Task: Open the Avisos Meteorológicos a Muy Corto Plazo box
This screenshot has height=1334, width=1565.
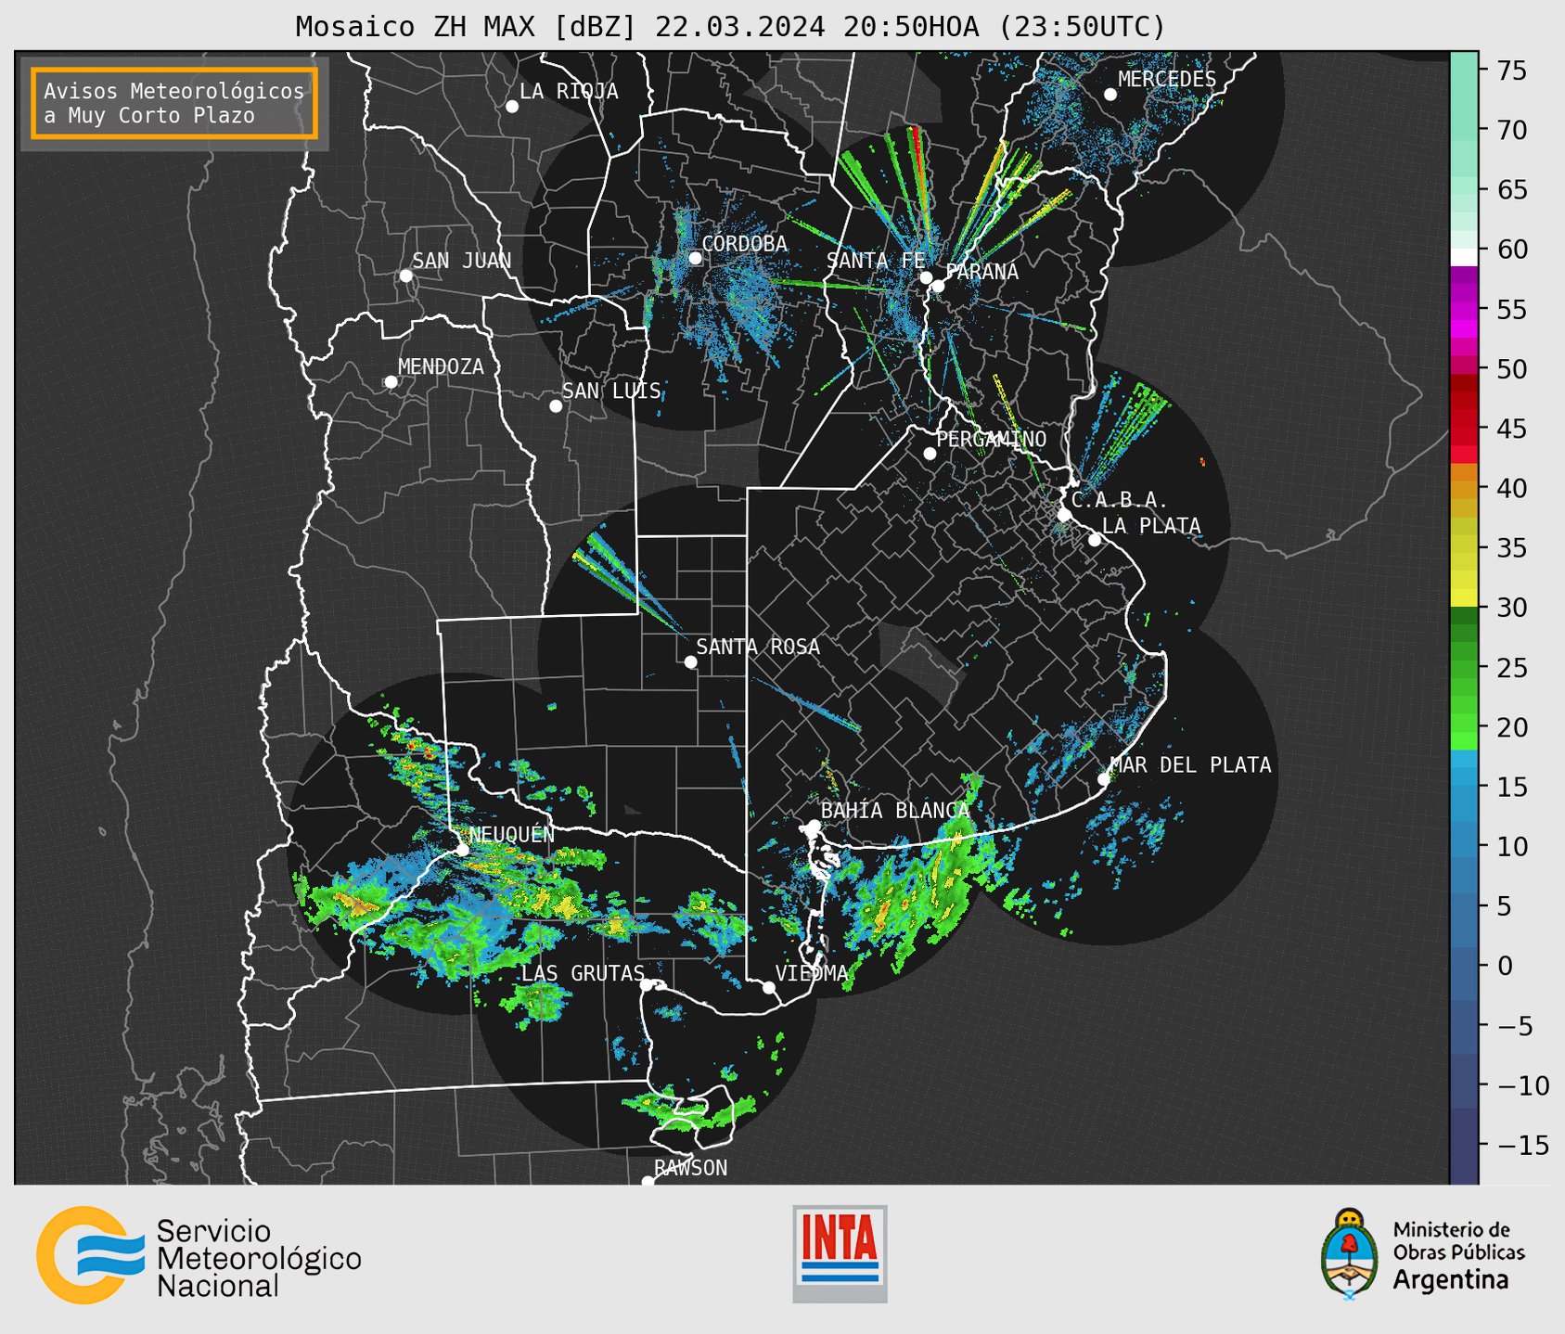Action: 174,103
